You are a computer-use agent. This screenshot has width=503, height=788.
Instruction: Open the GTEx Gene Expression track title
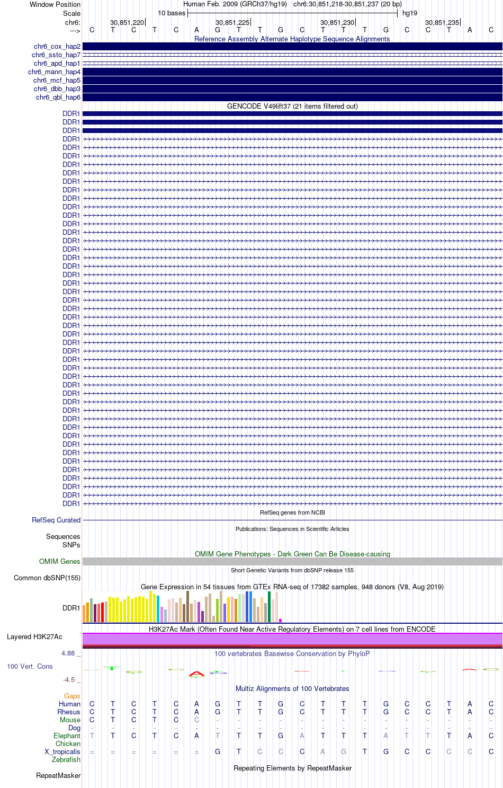click(x=292, y=587)
